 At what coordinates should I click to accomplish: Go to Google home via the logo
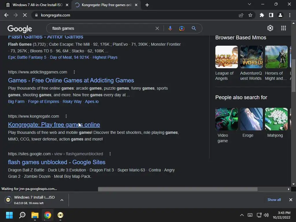[20, 29]
